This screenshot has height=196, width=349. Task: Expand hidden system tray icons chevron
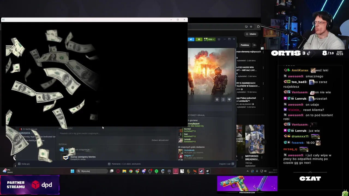pos(248,171)
